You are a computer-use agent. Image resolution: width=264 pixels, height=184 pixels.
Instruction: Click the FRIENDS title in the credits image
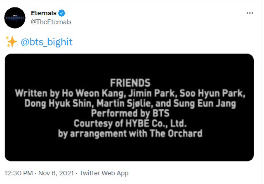130,83
